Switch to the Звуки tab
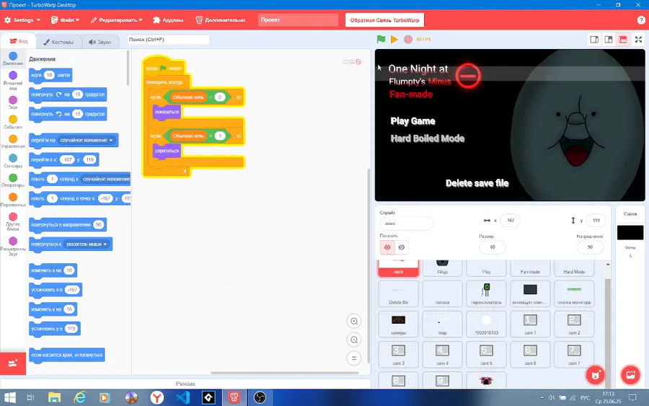 (100, 42)
